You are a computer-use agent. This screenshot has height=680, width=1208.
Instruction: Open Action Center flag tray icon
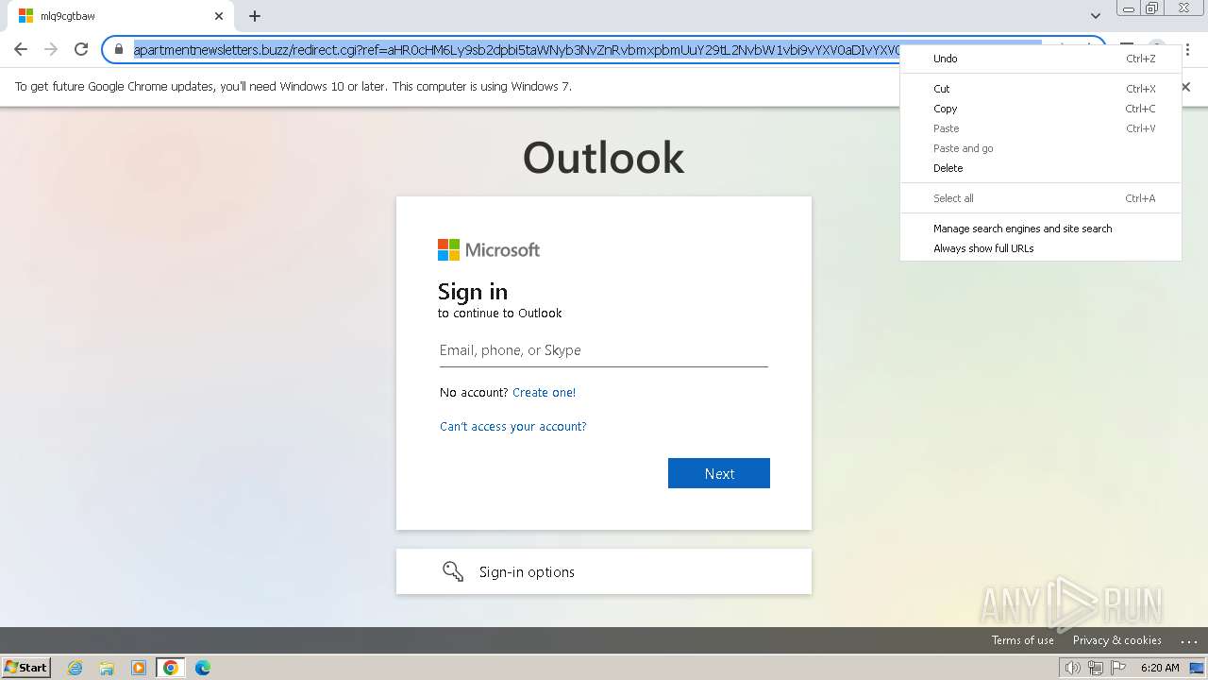pos(1118,668)
